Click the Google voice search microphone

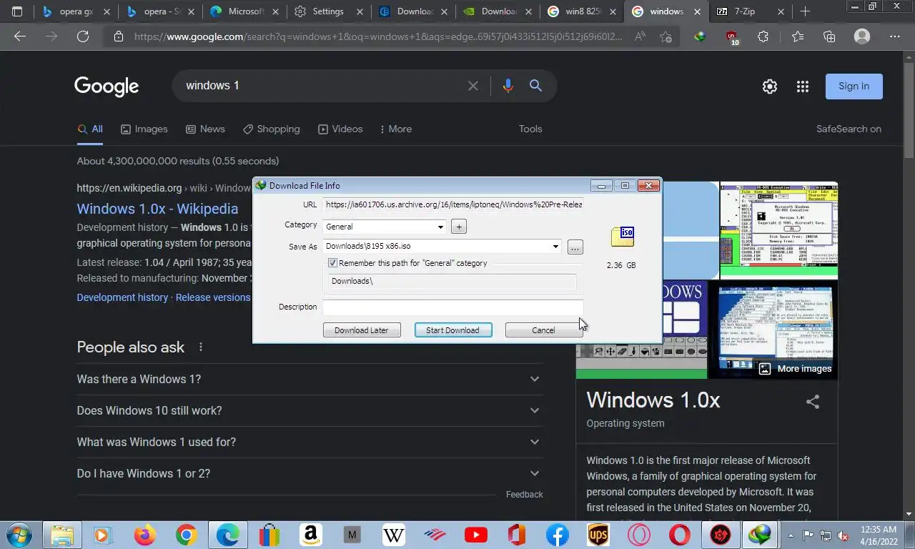(x=508, y=86)
